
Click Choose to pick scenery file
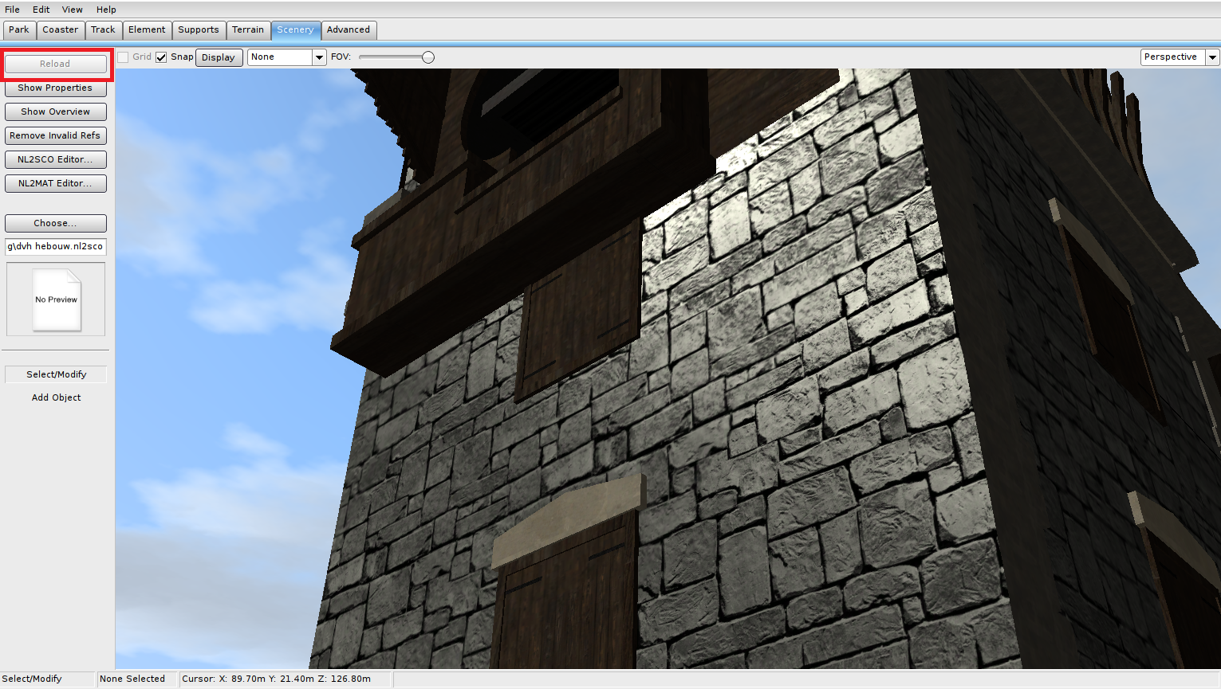[55, 223]
